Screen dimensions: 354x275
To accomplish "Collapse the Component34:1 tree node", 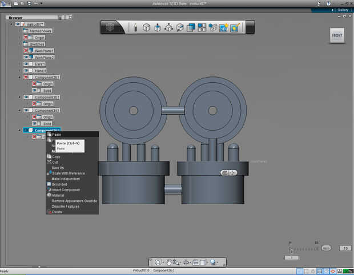I will click(20, 110).
